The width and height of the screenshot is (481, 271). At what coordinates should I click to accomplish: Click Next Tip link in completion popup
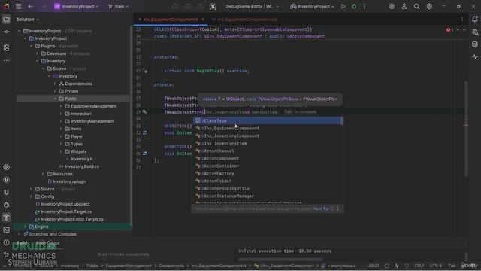tap(321, 209)
